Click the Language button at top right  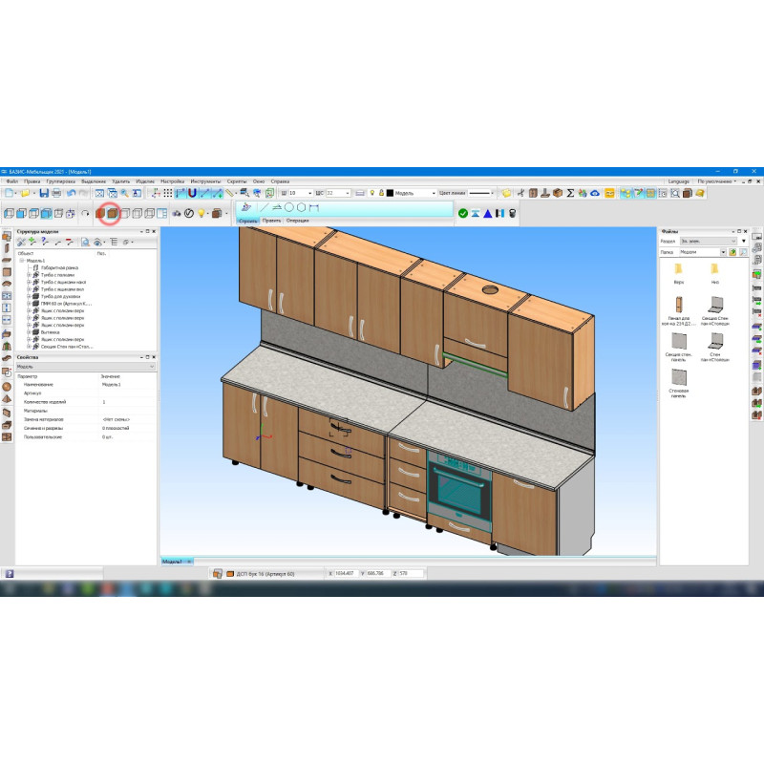pyautogui.click(x=678, y=180)
